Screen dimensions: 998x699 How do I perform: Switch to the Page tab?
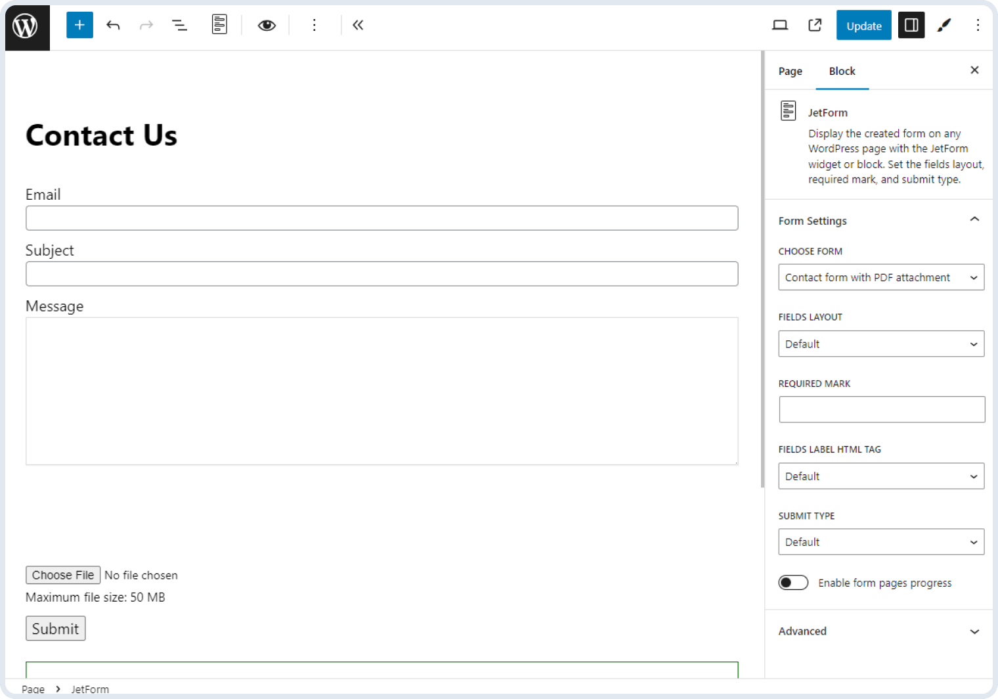(790, 71)
